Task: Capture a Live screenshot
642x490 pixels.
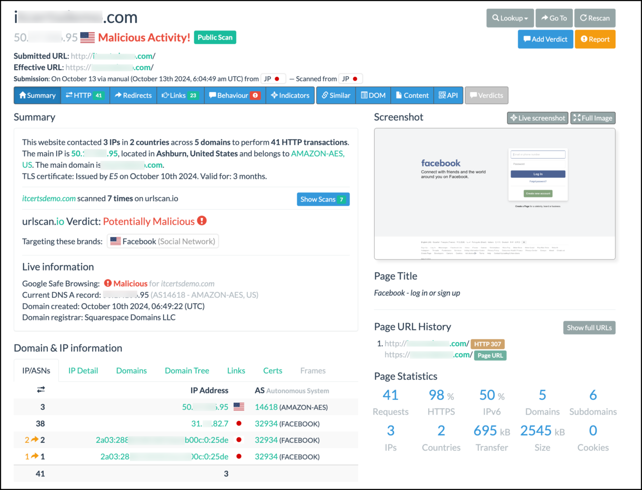Action: coord(537,118)
